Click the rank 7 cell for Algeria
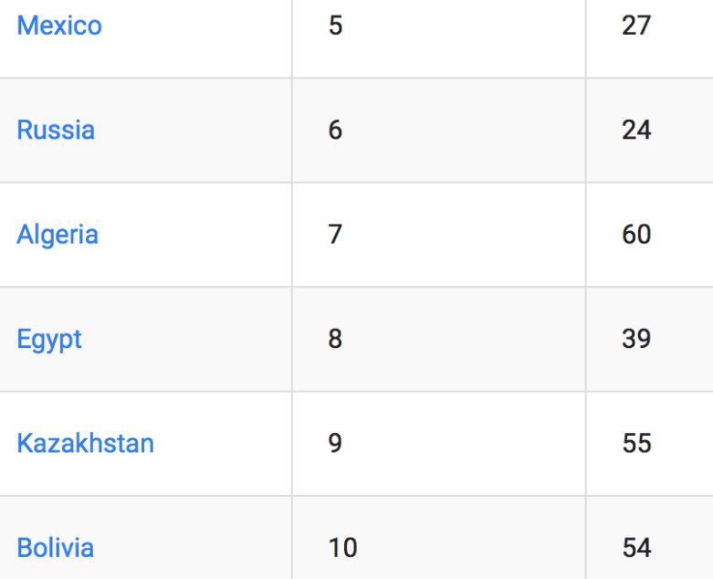 (335, 235)
